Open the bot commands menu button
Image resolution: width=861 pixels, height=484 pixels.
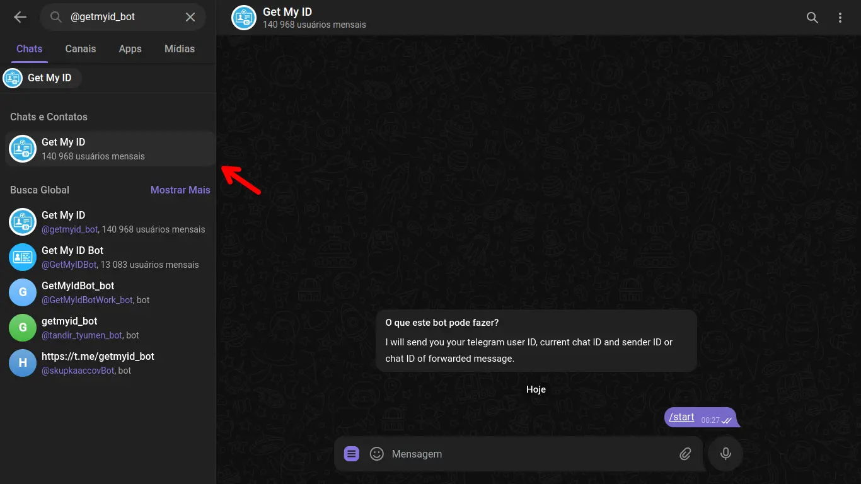(x=352, y=454)
